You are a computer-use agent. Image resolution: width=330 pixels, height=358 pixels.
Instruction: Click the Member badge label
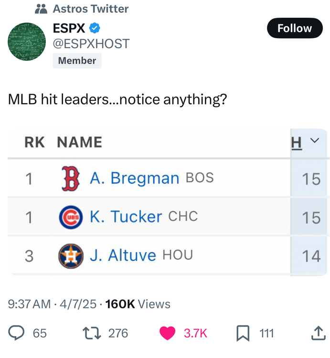(77, 61)
